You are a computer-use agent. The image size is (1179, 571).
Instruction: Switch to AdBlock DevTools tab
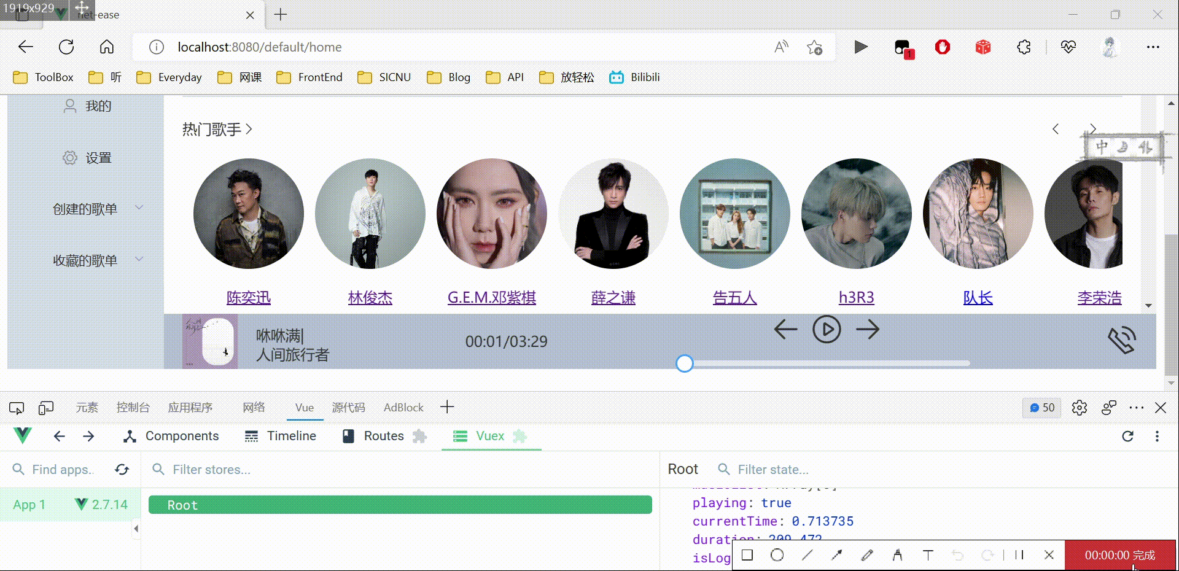coord(403,408)
